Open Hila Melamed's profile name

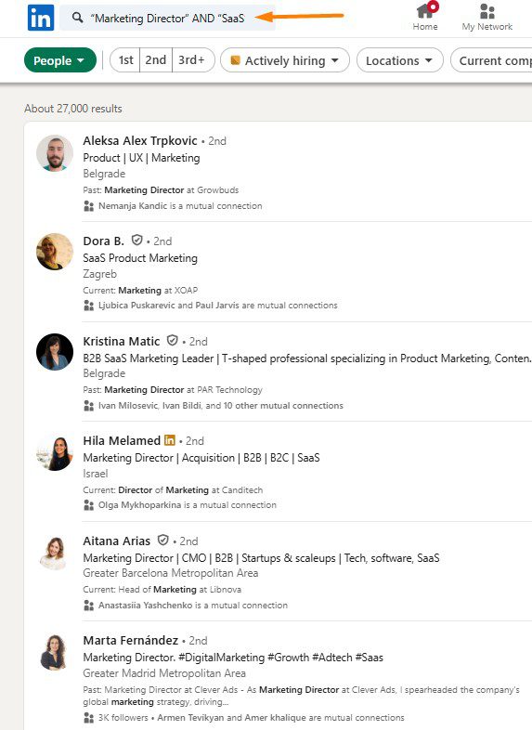coord(122,440)
